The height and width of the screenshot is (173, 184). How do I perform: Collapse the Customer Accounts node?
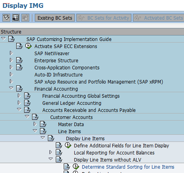pyautogui.click(x=27, y=117)
